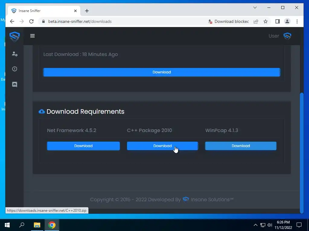Click the Insane Solutions footer logo

pos(186,199)
